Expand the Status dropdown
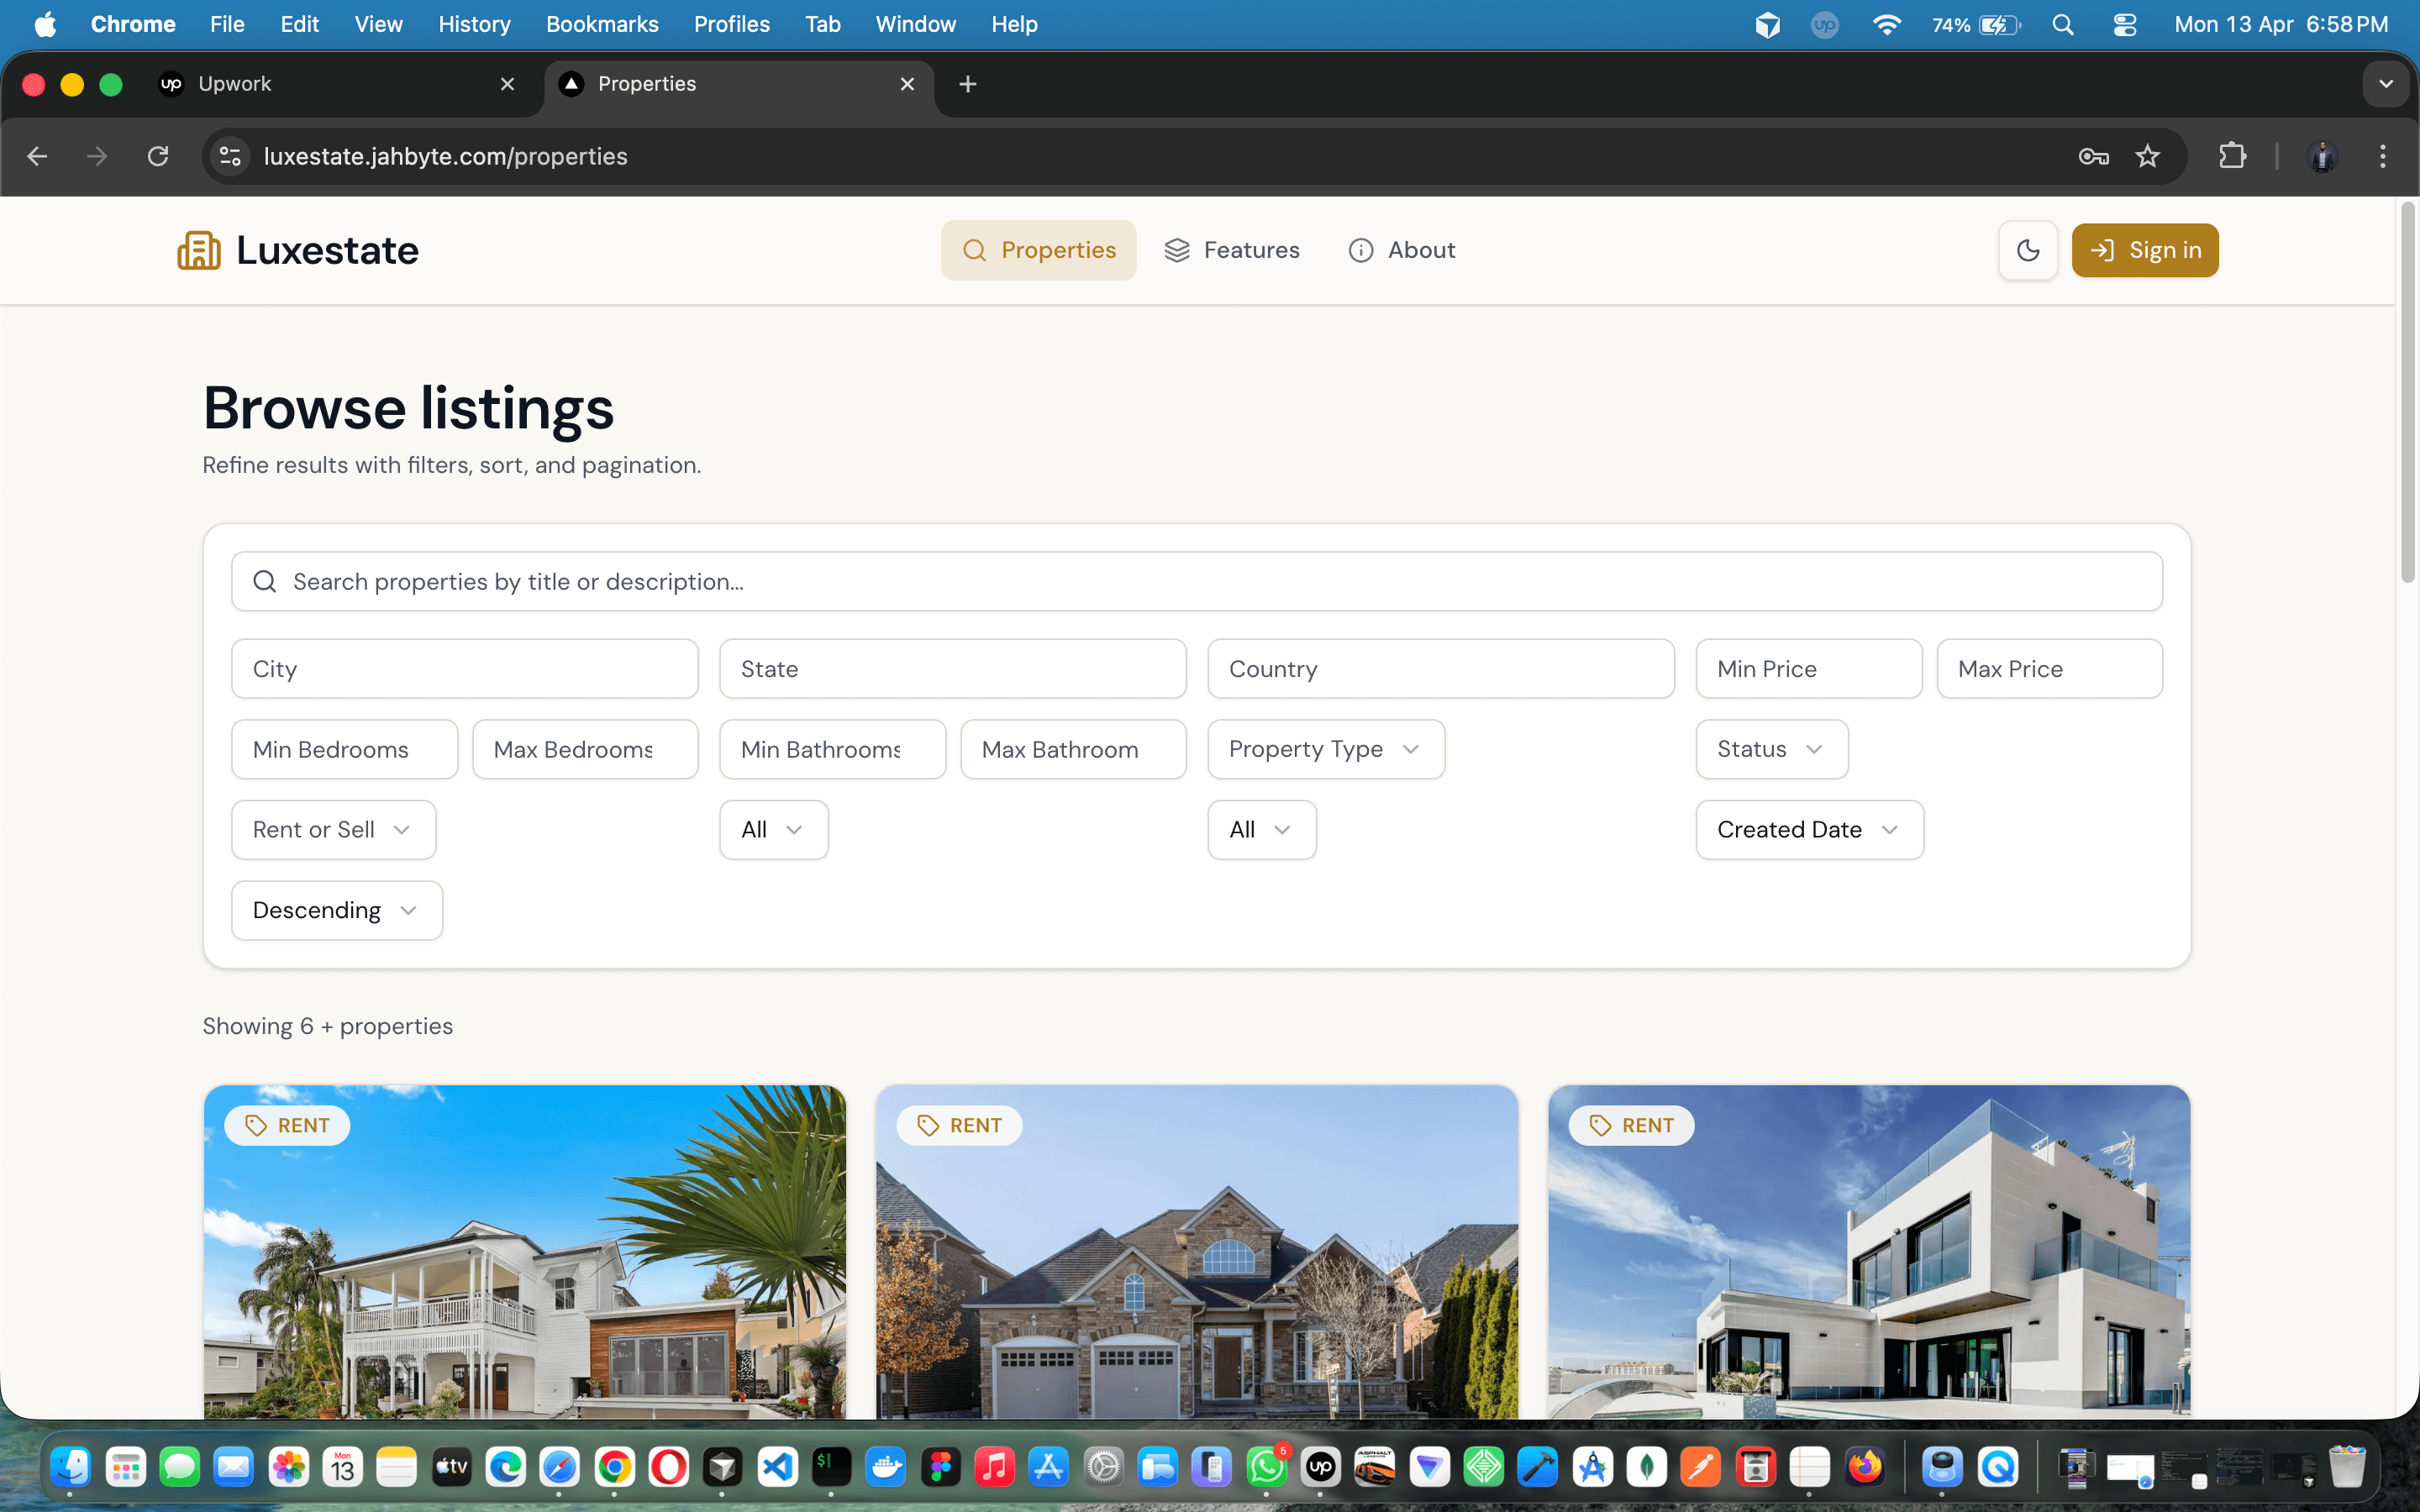Viewport: 2420px width, 1512px height. click(x=1771, y=748)
